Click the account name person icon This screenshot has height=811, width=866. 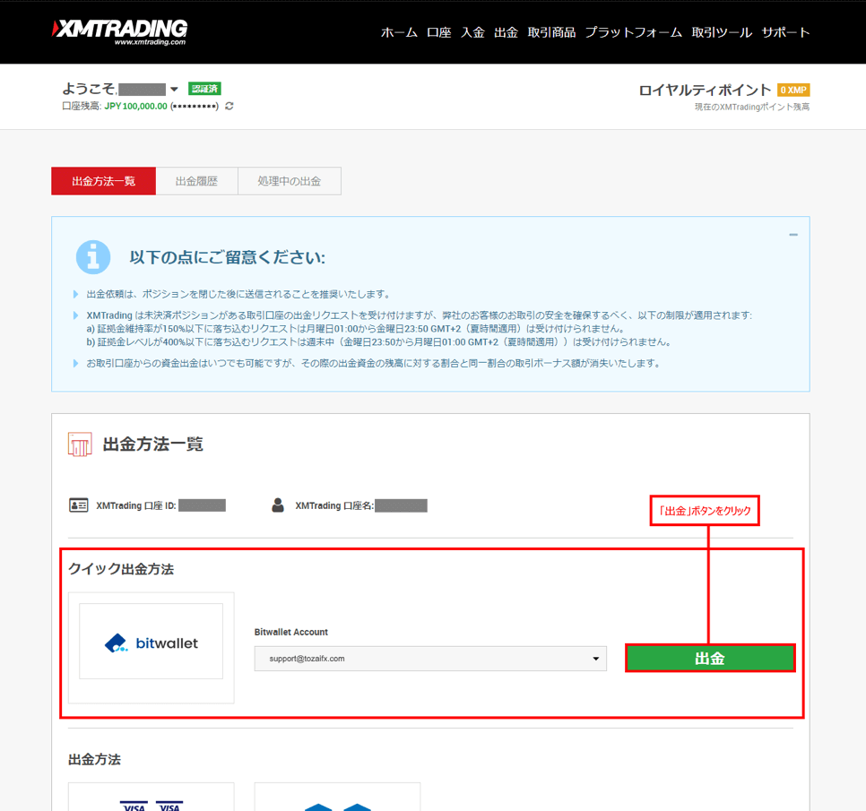point(278,505)
